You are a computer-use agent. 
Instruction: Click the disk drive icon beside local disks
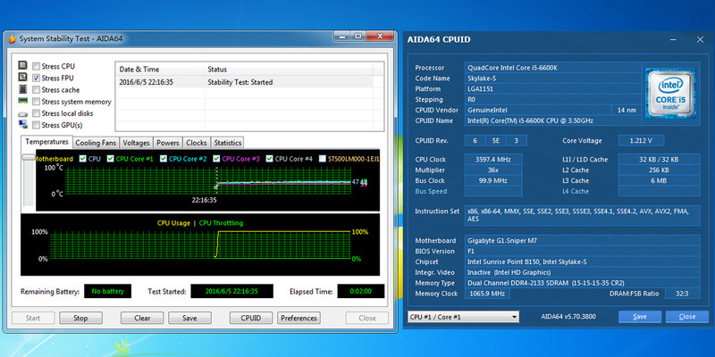22,113
